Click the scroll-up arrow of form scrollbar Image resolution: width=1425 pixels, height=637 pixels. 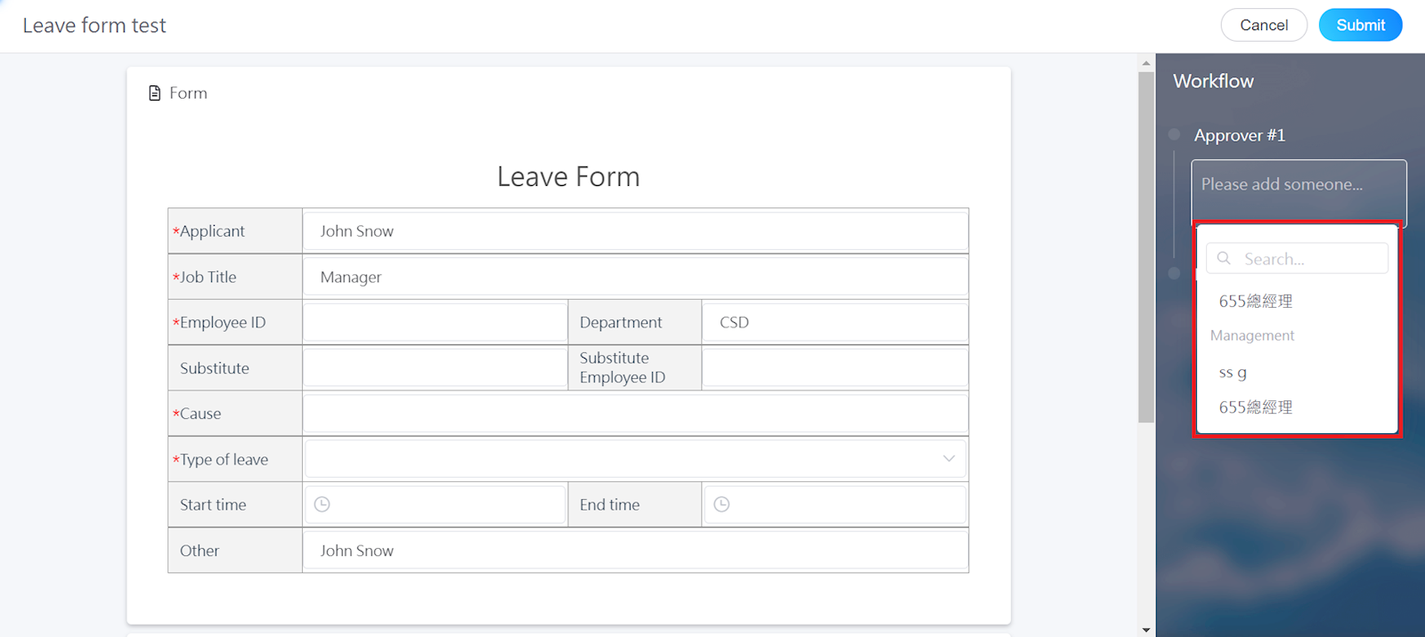[x=1146, y=63]
